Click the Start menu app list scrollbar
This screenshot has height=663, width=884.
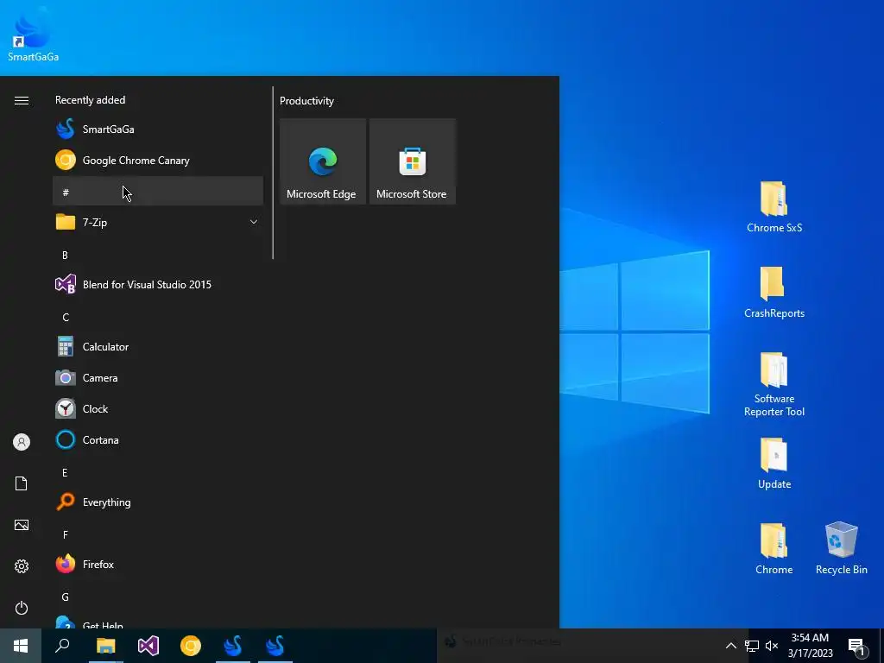click(x=273, y=173)
